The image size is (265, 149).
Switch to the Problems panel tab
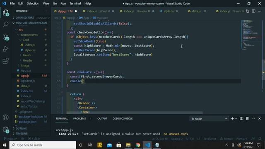click(79, 119)
